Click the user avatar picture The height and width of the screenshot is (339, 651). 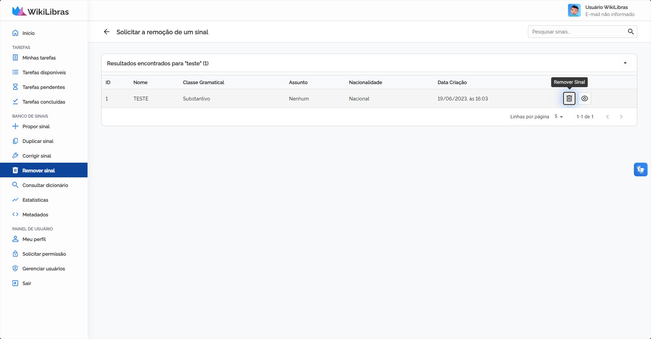[x=574, y=11]
